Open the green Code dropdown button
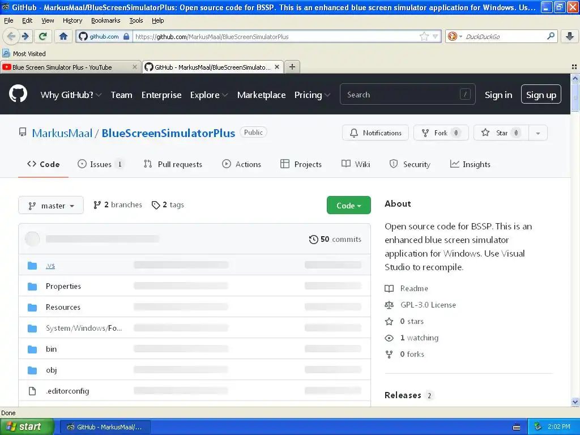 (348, 205)
